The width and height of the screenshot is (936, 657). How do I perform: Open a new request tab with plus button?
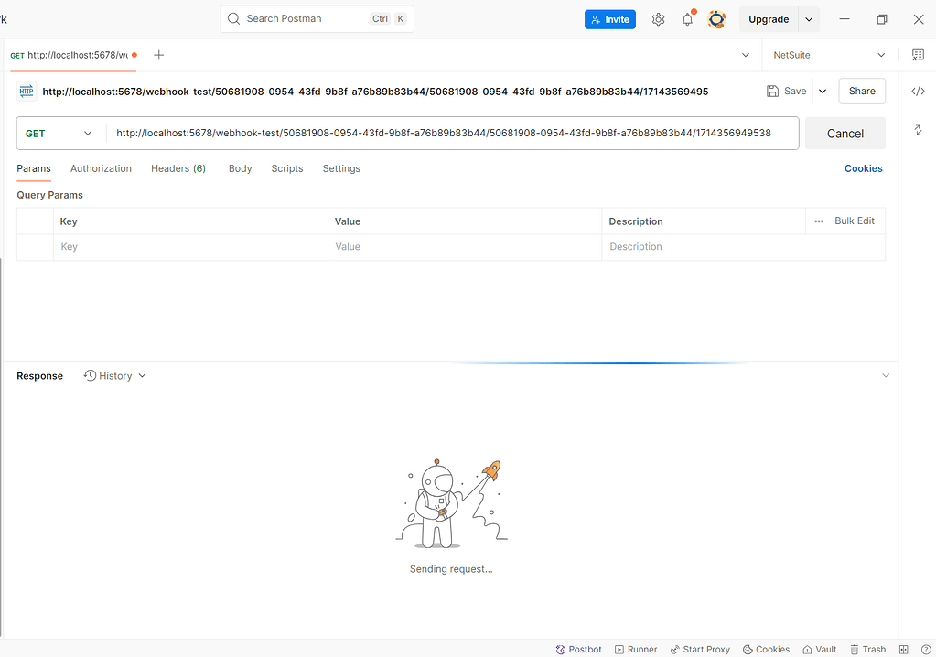click(x=158, y=55)
